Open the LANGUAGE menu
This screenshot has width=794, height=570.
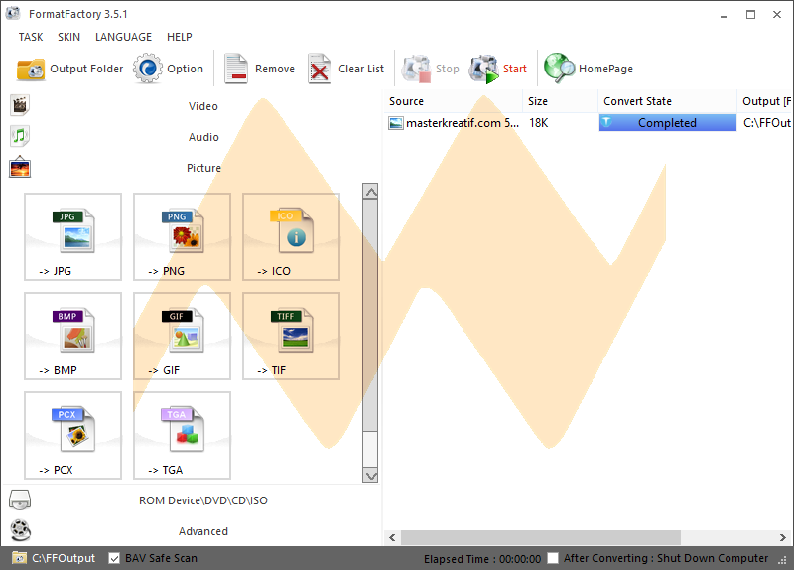point(123,37)
